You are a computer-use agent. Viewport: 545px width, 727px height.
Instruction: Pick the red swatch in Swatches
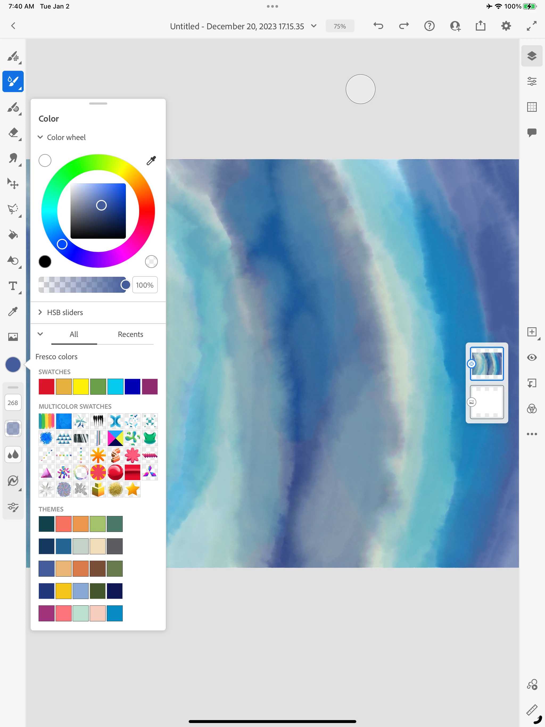point(46,386)
